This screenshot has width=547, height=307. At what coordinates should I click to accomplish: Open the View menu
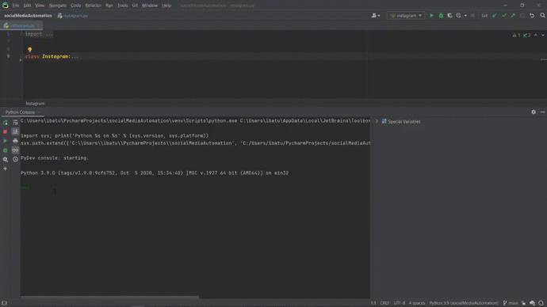coord(40,6)
